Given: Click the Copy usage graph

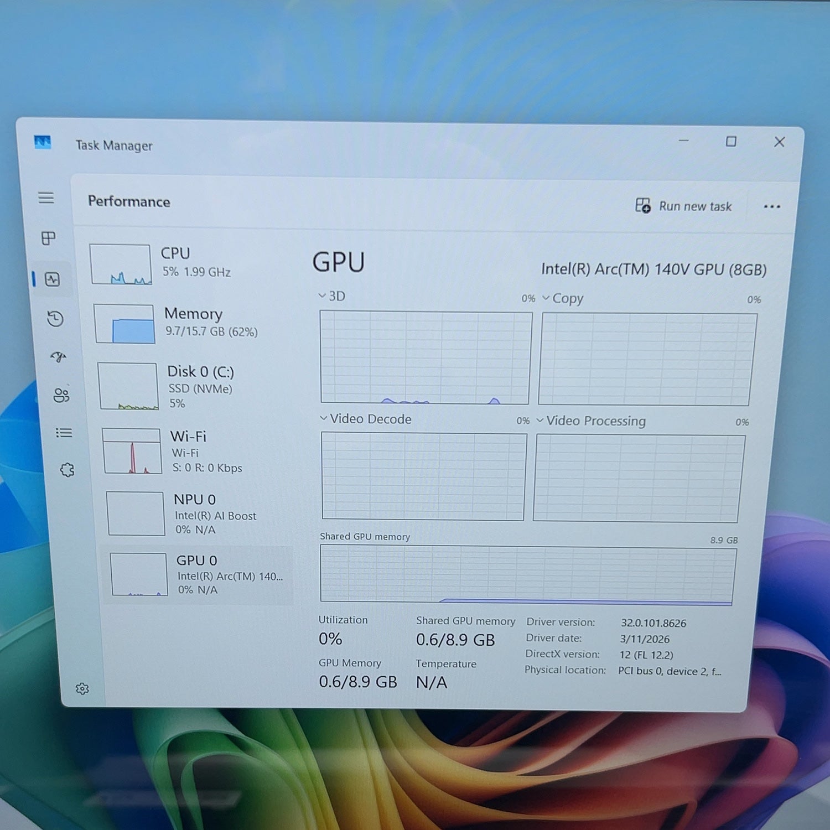Looking at the screenshot, I should pyautogui.click(x=647, y=359).
